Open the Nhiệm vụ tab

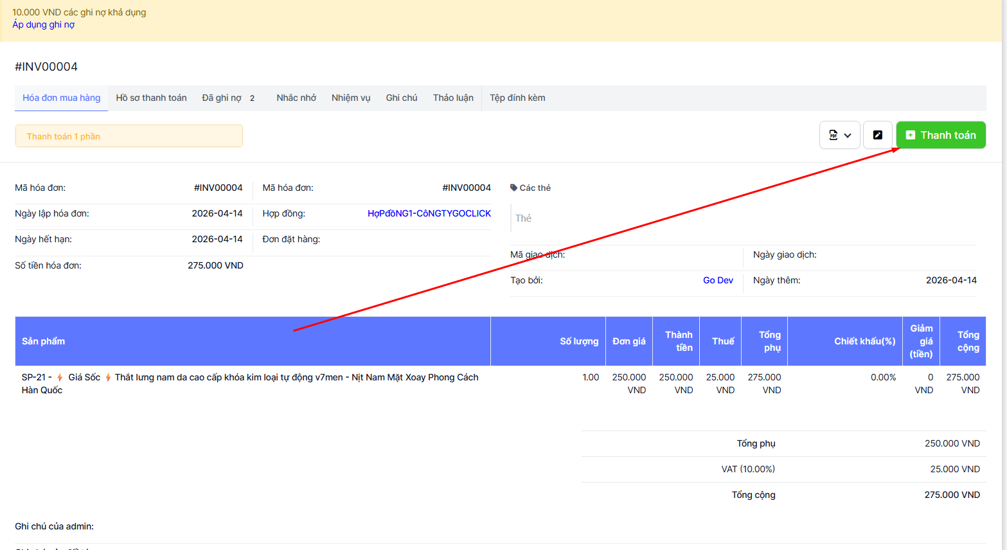[x=351, y=98]
